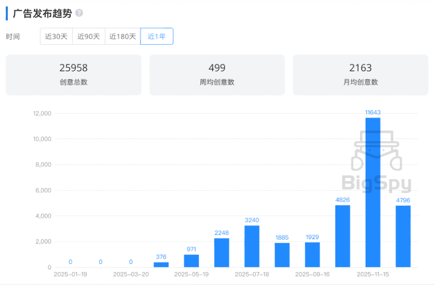Open the 月均创意数 2163 stat card
Screen dimensions: 435x285
(x=360, y=75)
